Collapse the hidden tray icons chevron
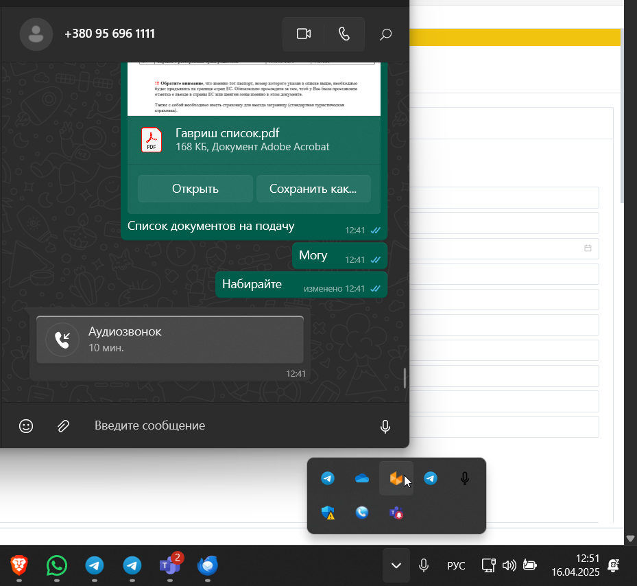 point(396,565)
